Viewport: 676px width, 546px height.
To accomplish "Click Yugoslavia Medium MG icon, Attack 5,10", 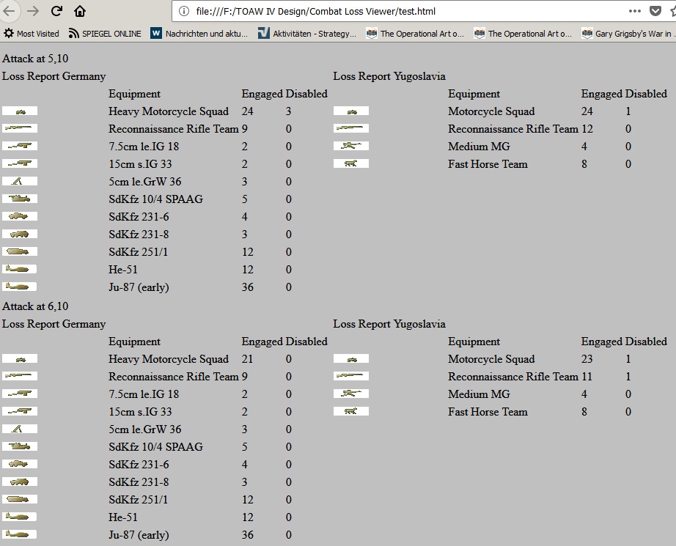I will (x=351, y=146).
